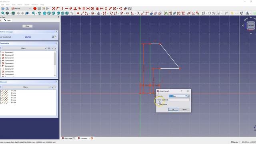Viewport: 256px width, 144px height.
Task: Open the Windows menu
Action: click(x=35, y=4)
